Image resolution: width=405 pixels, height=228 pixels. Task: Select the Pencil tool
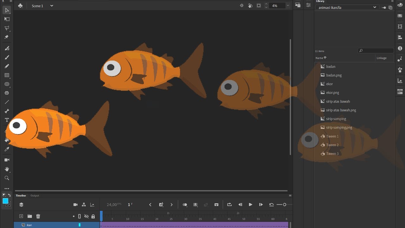pos(7,66)
